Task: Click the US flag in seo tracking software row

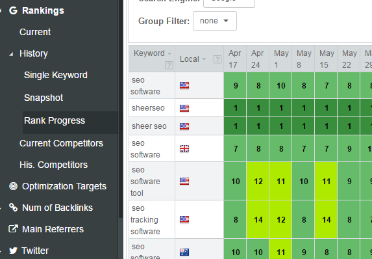Action: (184, 219)
